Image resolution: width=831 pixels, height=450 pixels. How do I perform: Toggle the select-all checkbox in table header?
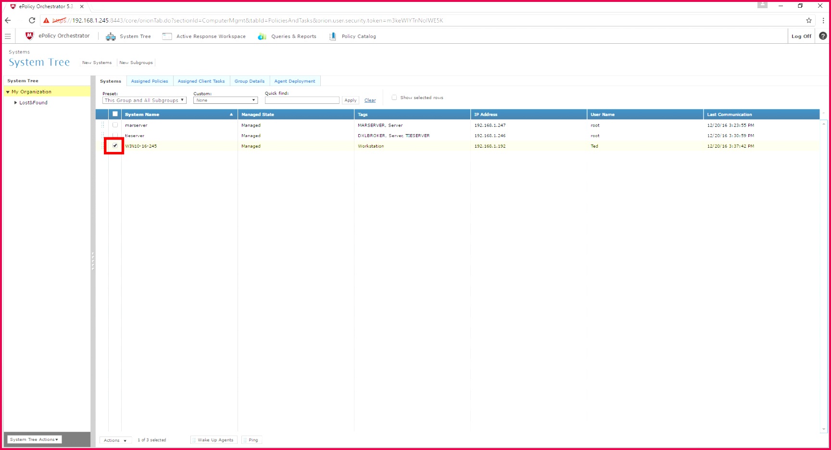point(115,114)
